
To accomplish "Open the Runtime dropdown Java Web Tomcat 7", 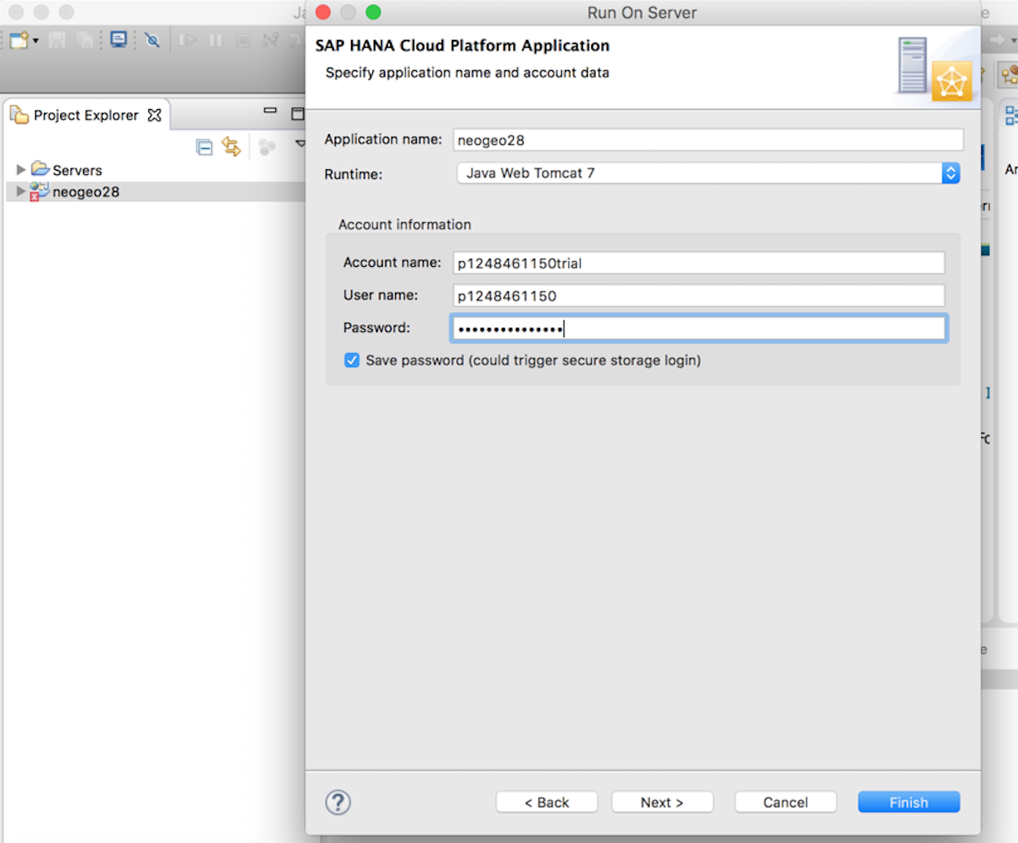I will coord(708,173).
